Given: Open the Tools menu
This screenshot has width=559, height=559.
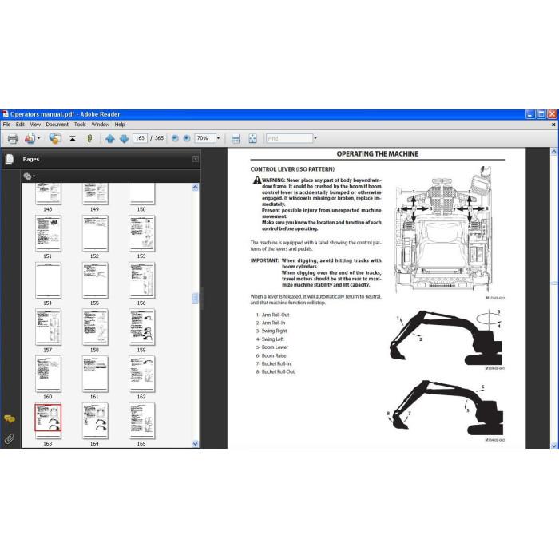Looking at the screenshot, I should [80, 125].
